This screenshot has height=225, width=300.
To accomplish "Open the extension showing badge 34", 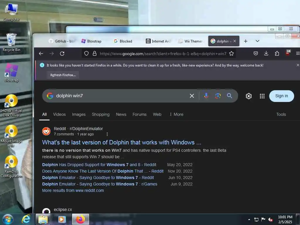I will (288, 52).
